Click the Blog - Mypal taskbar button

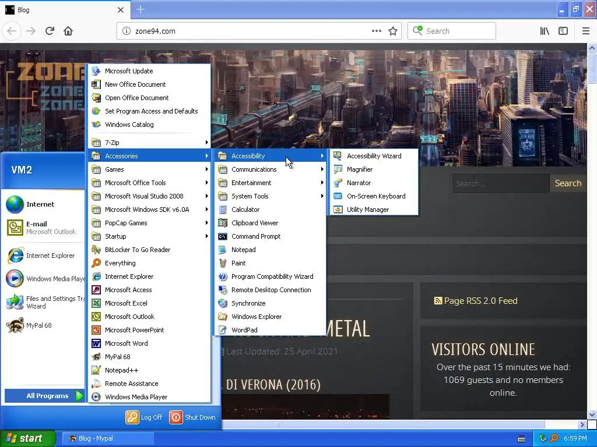107,438
